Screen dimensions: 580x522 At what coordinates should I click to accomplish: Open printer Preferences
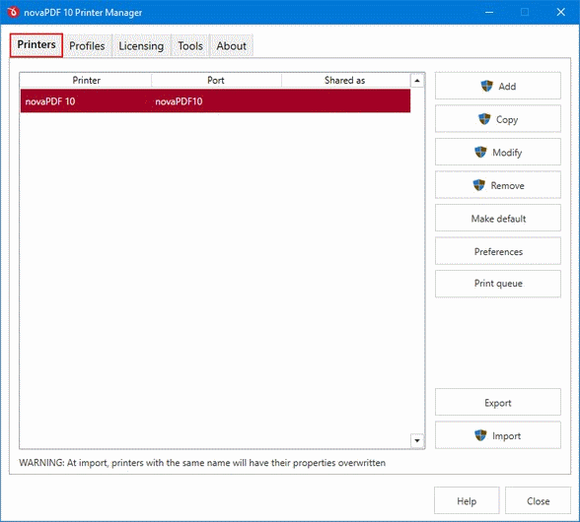[498, 251]
